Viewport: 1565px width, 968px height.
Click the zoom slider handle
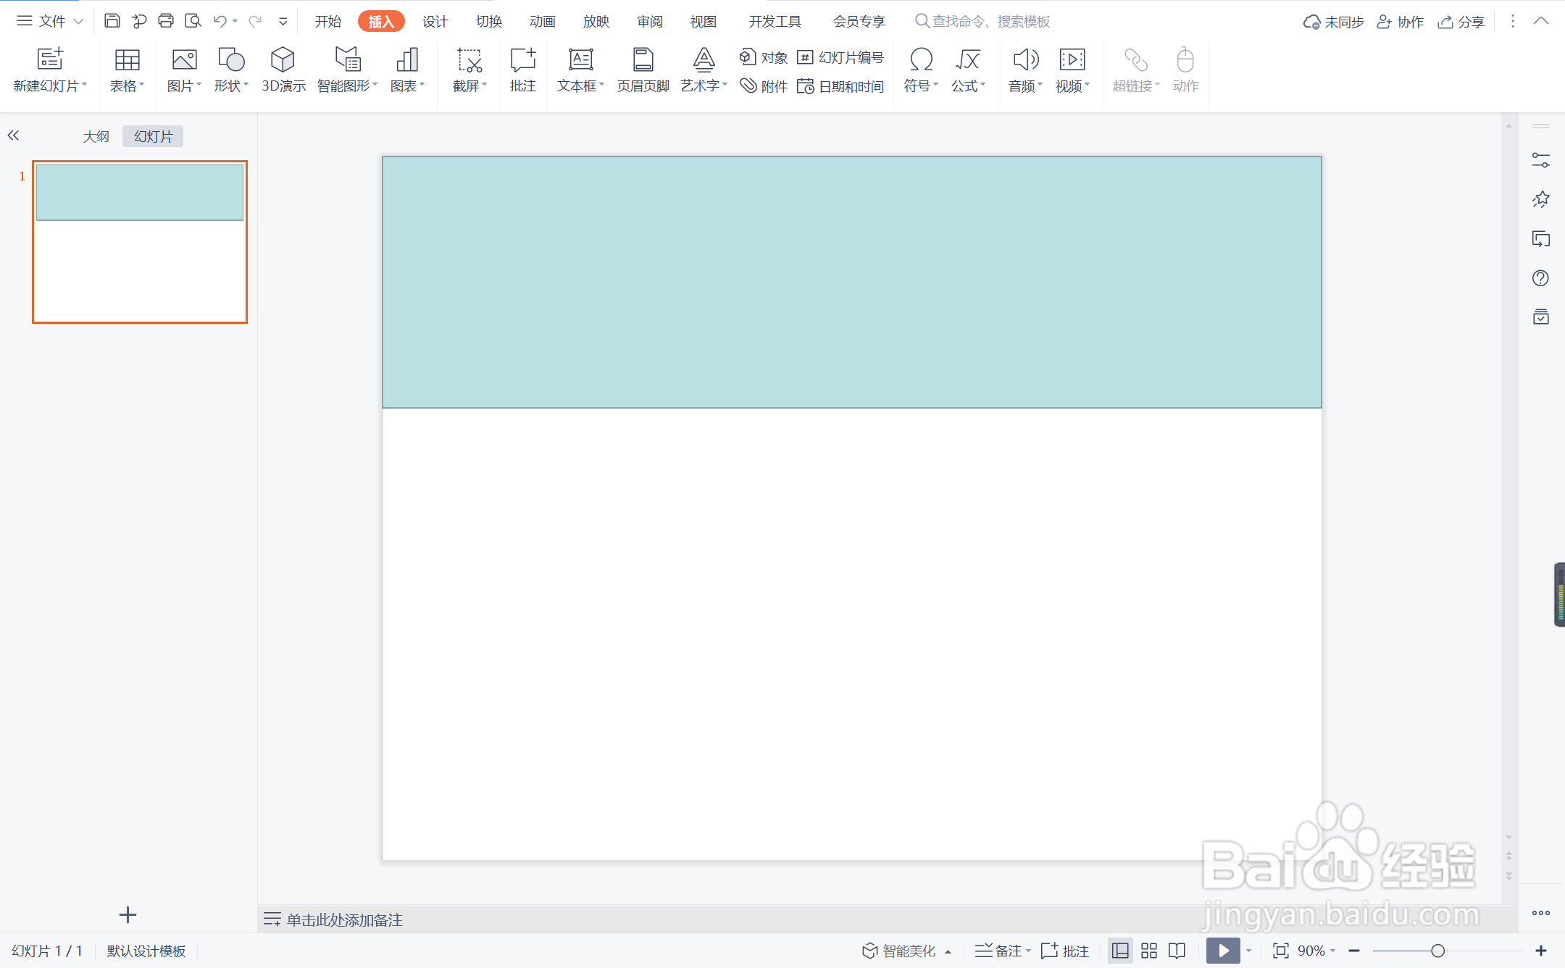tap(1437, 951)
